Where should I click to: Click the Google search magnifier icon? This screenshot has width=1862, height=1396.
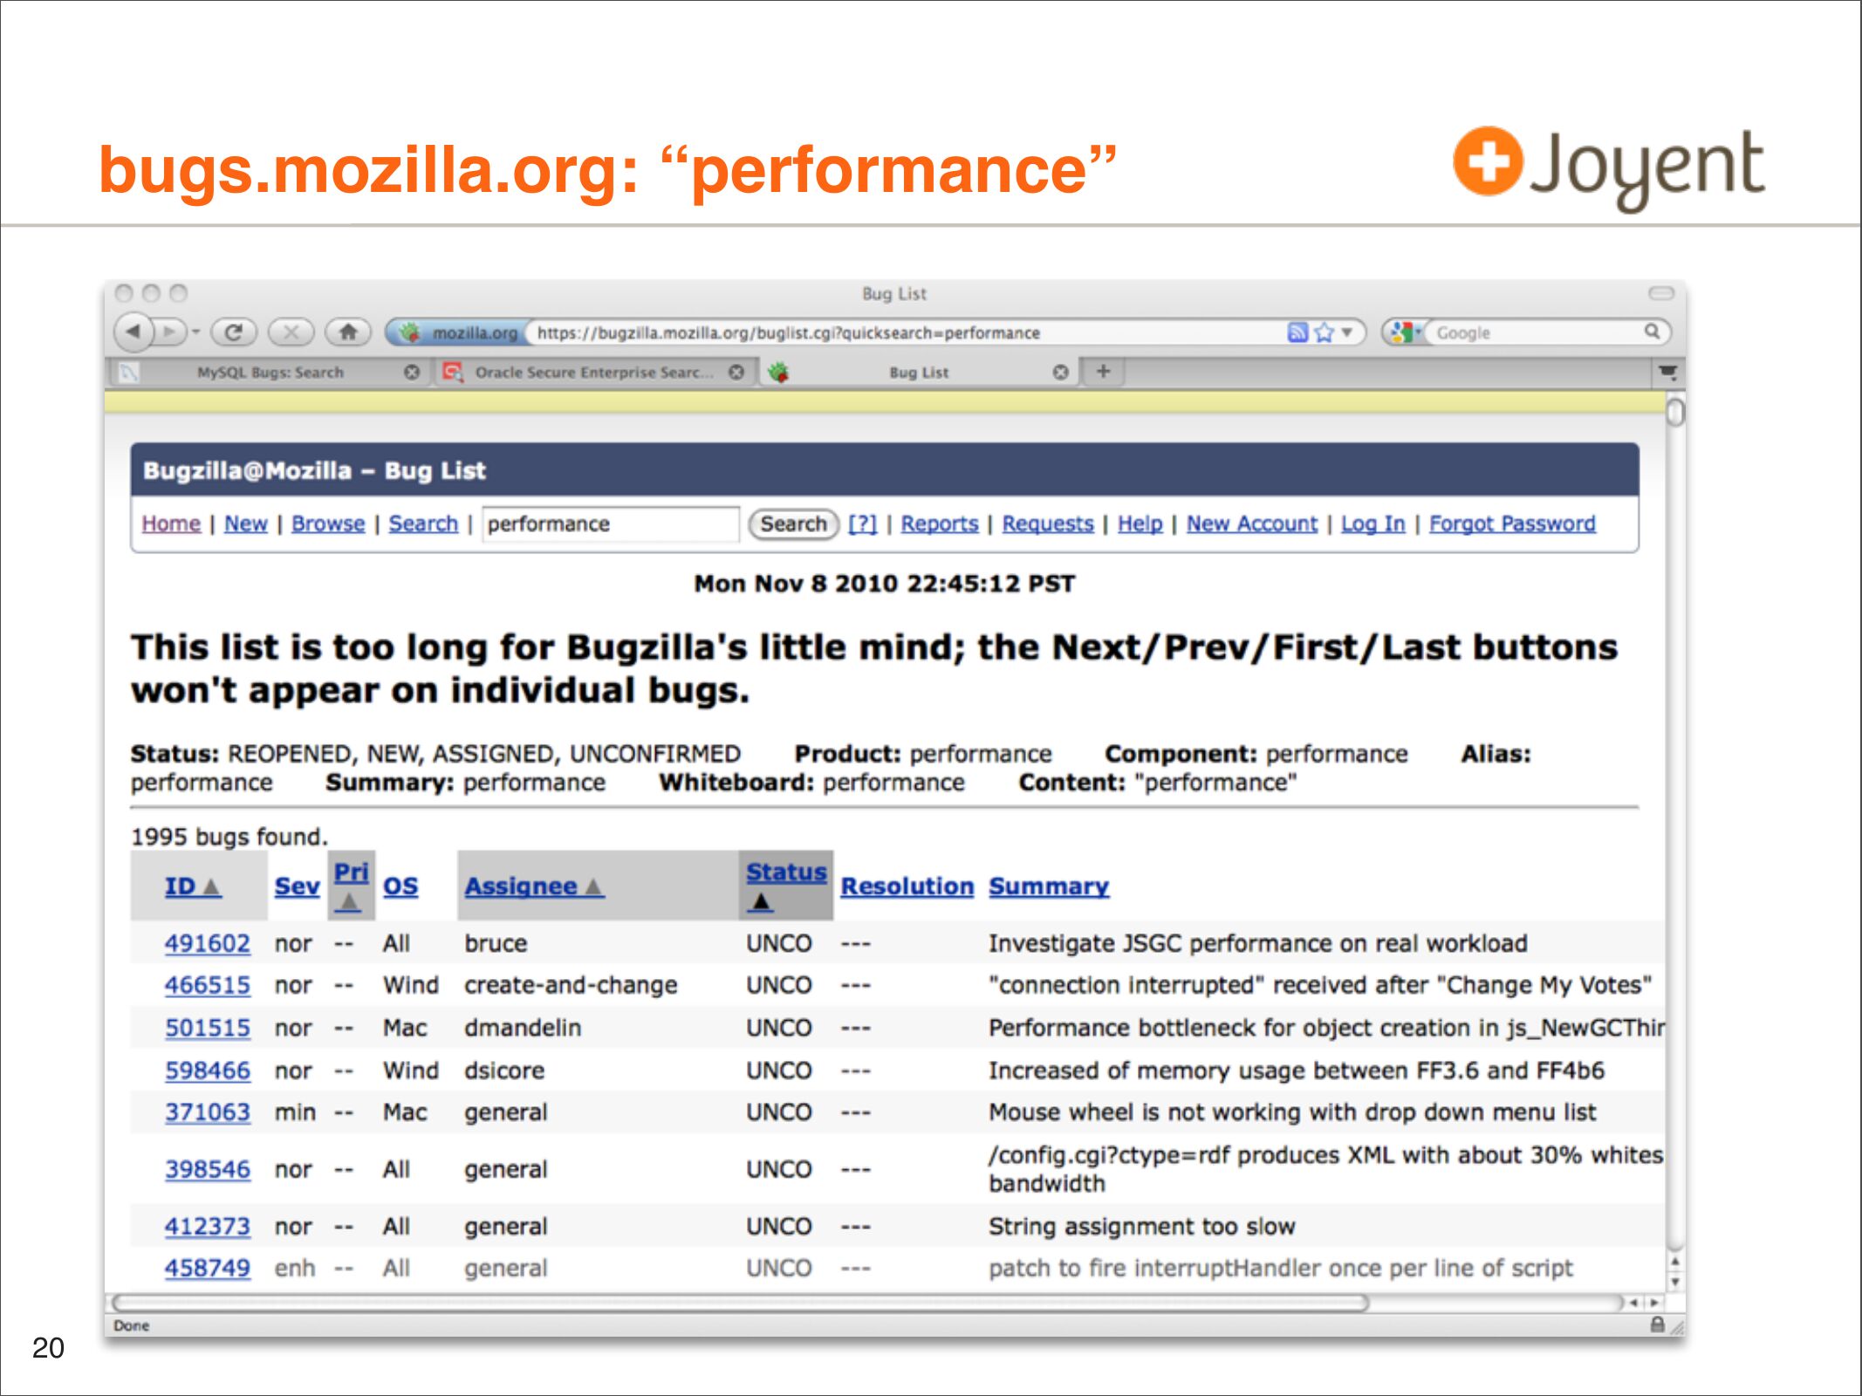pyautogui.click(x=1652, y=332)
